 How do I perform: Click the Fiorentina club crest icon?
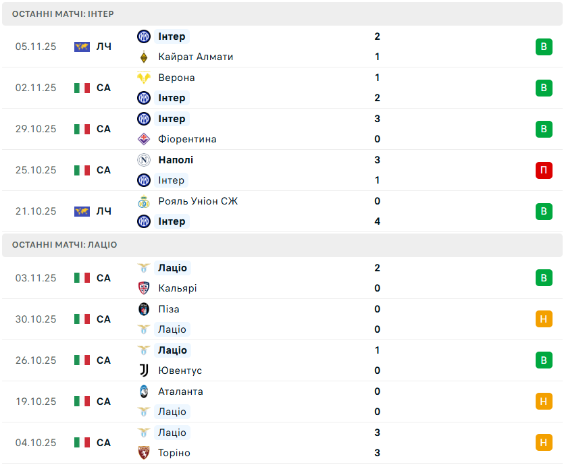coord(143,139)
